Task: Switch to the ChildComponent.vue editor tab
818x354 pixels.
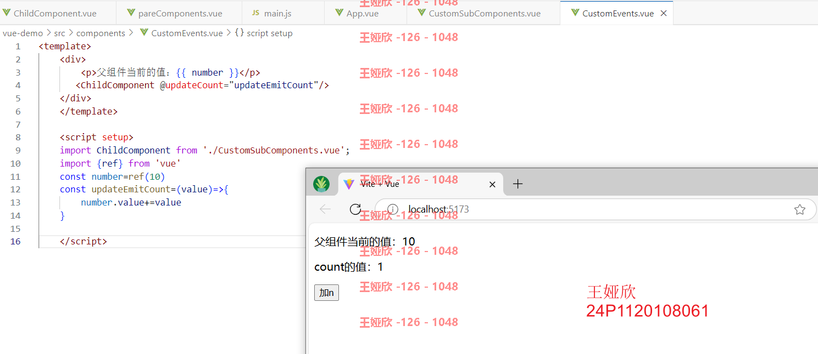Action: [x=58, y=13]
